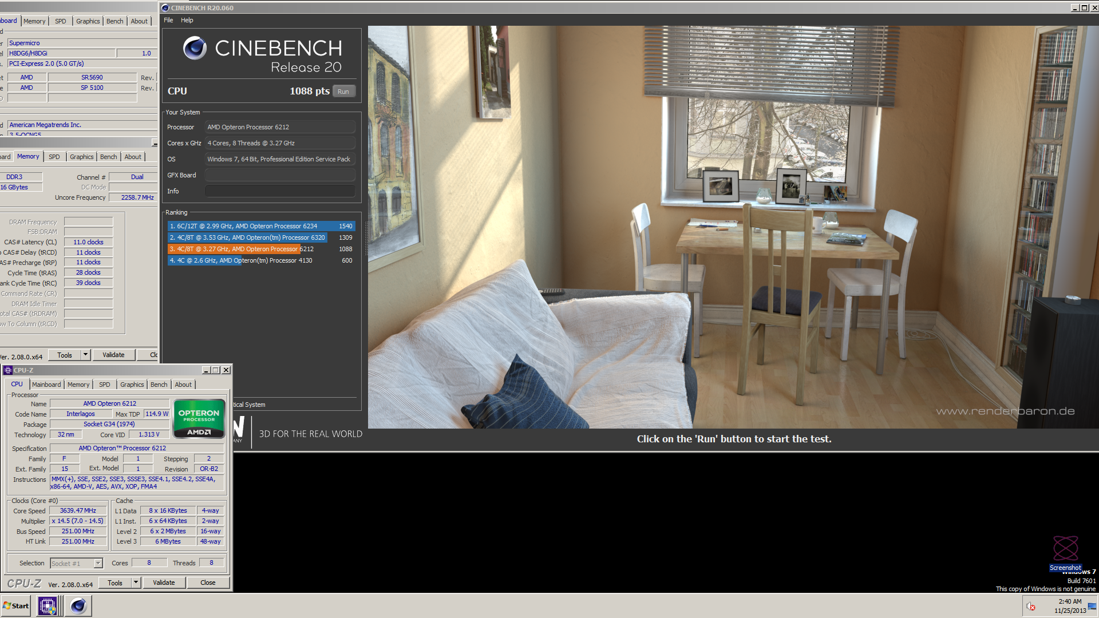Select Graphics tab in top CPU-Z window
1099x618 pixels.
click(88, 21)
